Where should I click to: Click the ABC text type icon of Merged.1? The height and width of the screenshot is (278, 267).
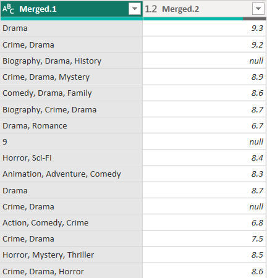coord(8,9)
